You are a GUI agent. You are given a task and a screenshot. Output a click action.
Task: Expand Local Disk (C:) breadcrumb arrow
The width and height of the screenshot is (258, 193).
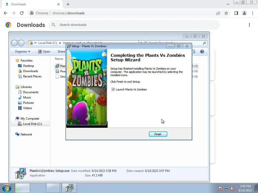click(60, 43)
